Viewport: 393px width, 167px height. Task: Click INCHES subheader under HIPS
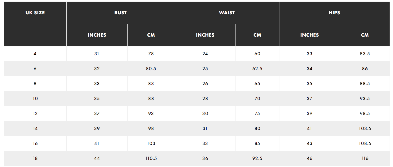click(309, 35)
